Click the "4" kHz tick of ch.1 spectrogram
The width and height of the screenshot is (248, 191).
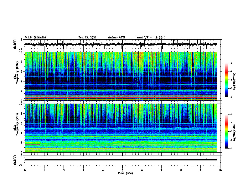pyautogui.click(x=22, y=81)
